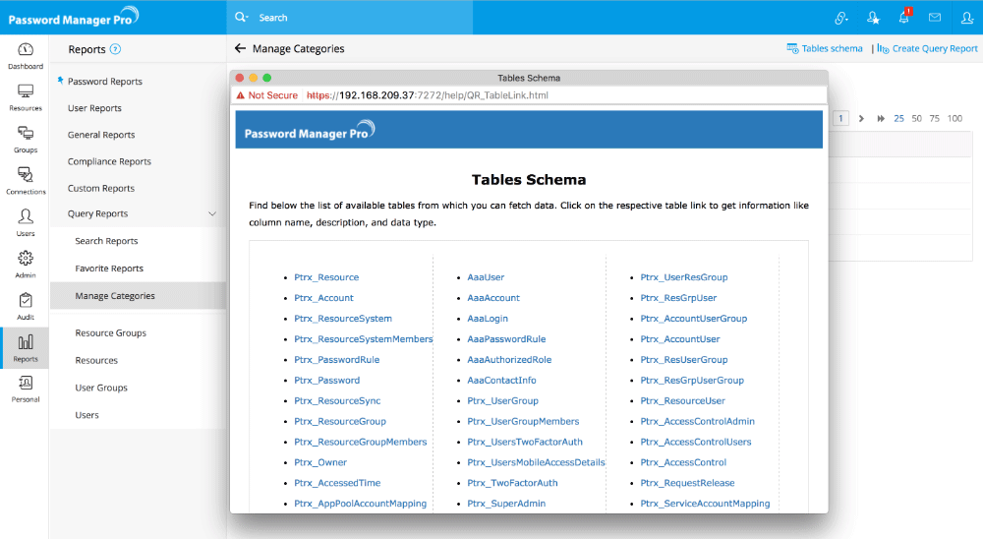This screenshot has height=539, width=983.
Task: Open the Ptrx_SuperAdmin table link
Action: (506, 504)
